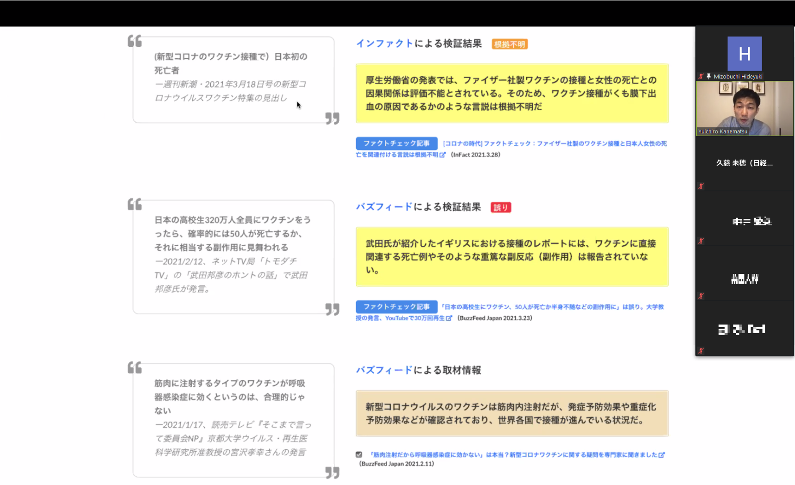Open the 筋肉注射だから呼吸器感染症に効かない article link
The height and width of the screenshot is (485, 795).
513,455
